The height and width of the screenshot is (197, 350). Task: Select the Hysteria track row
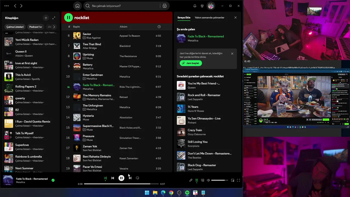[x=117, y=117]
